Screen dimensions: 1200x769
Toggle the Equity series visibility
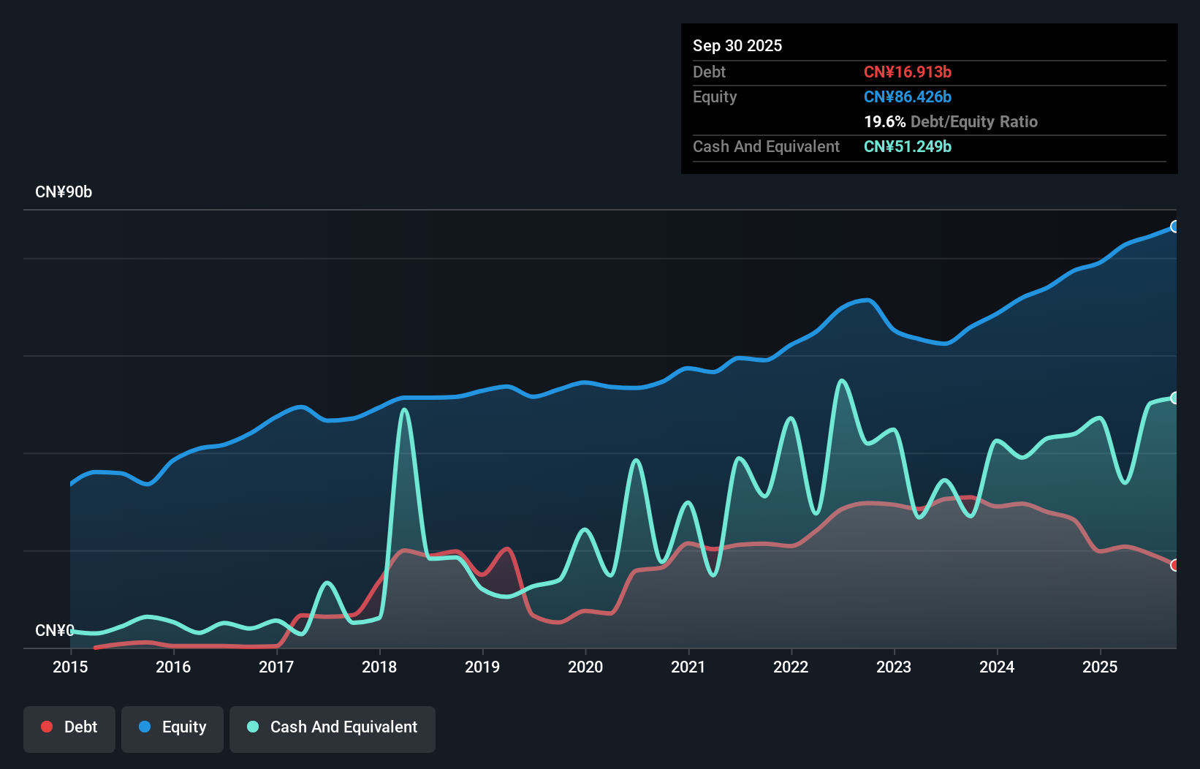(x=172, y=727)
